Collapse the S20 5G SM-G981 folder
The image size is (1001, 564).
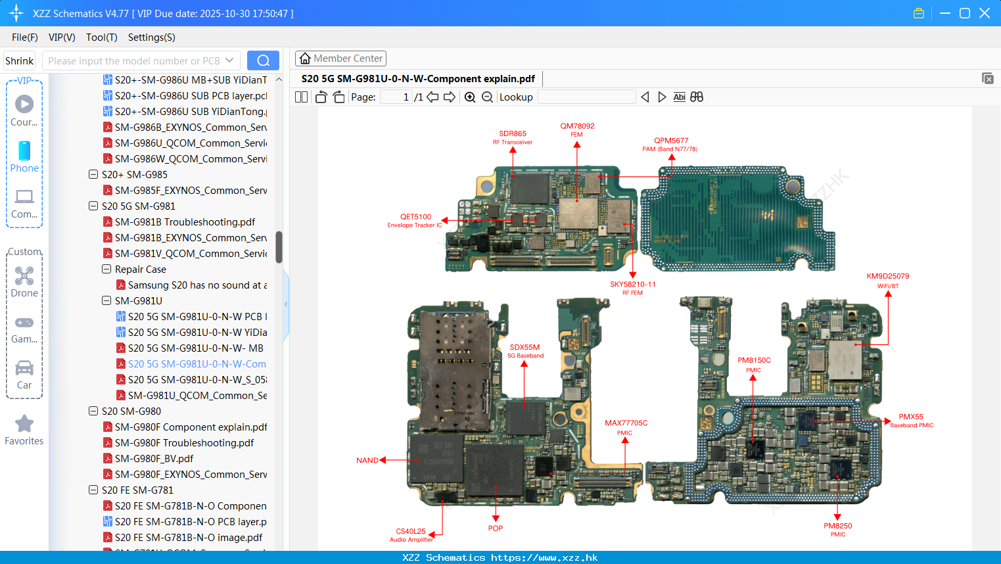pos(93,206)
